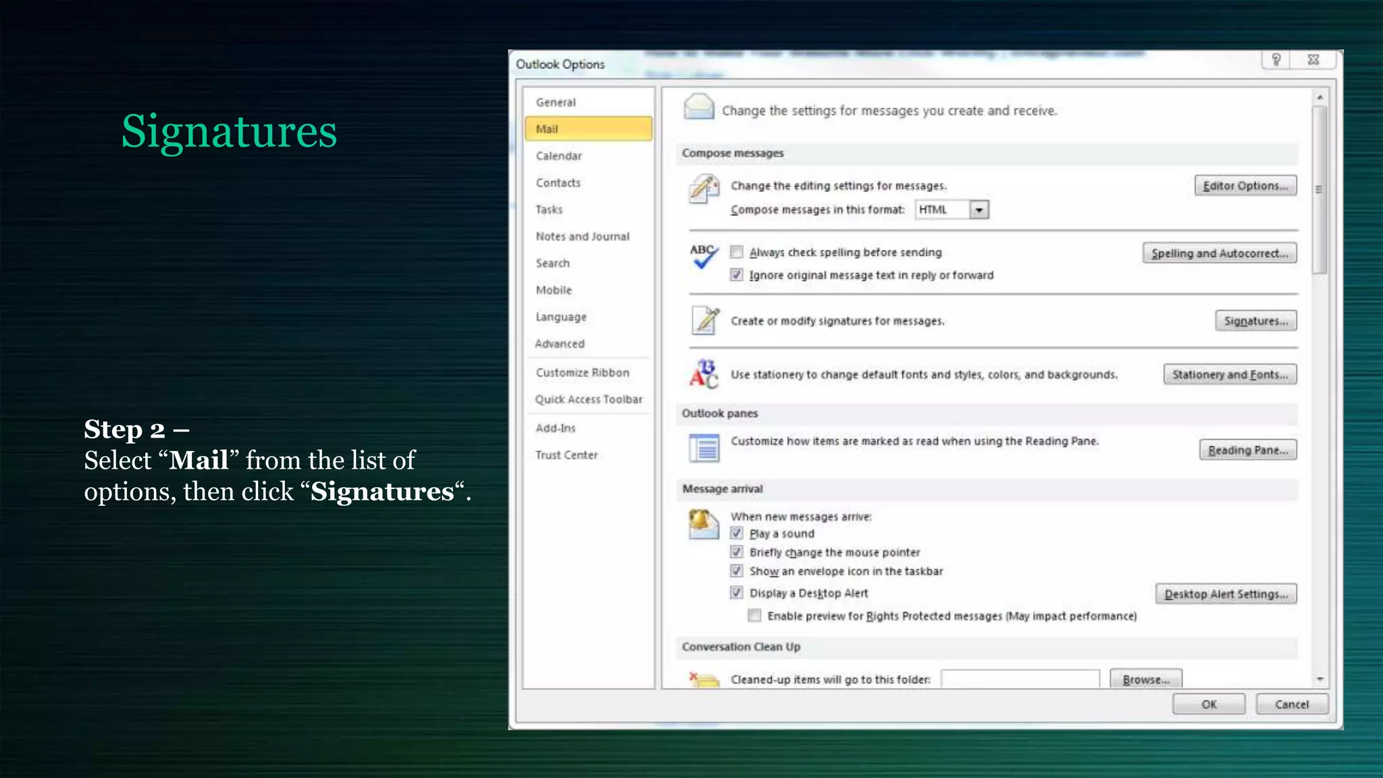
Task: Click the stationery ABC fonts icon
Action: [x=704, y=374]
